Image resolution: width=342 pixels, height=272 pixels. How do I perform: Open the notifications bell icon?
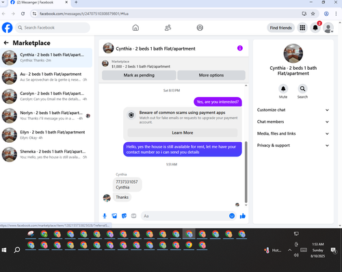click(x=315, y=28)
